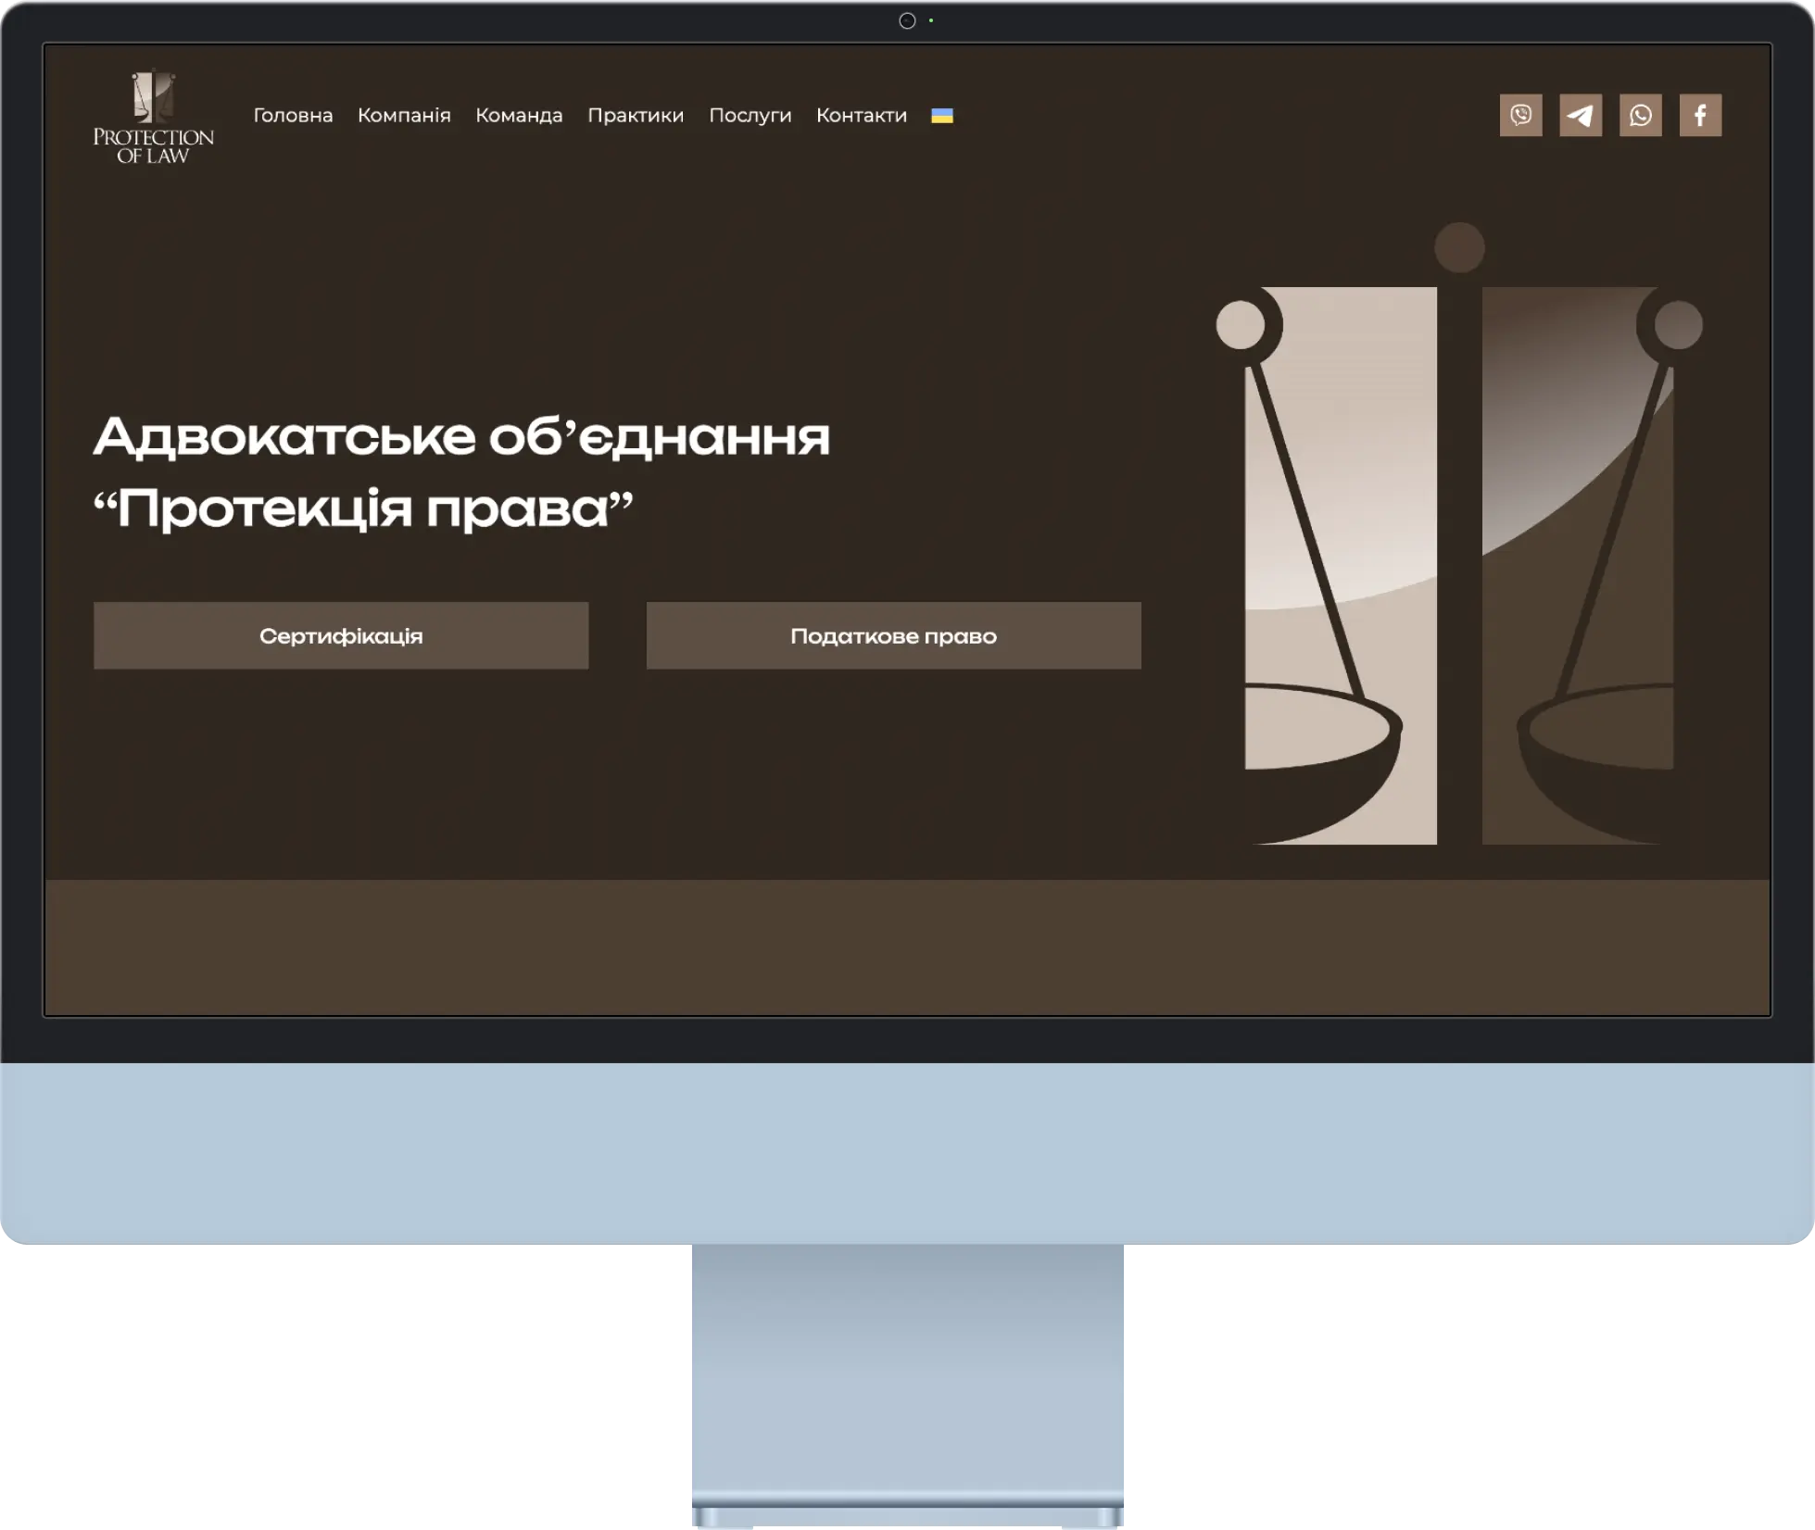Image resolution: width=1815 pixels, height=1530 pixels.
Task: Open the Практики menu item
Action: point(636,116)
